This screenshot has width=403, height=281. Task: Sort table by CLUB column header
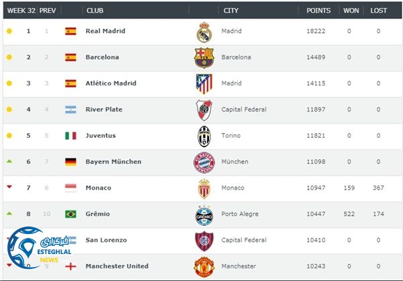[x=94, y=11]
